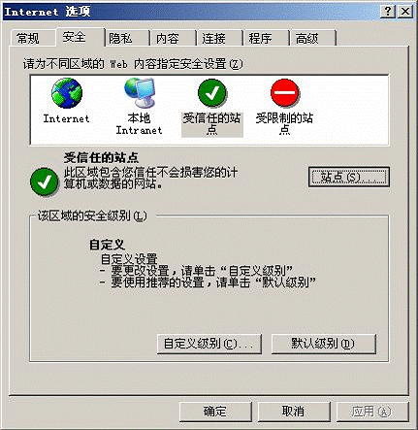Click the 取消 cancel button
This screenshot has width=418, height=430.
[294, 412]
